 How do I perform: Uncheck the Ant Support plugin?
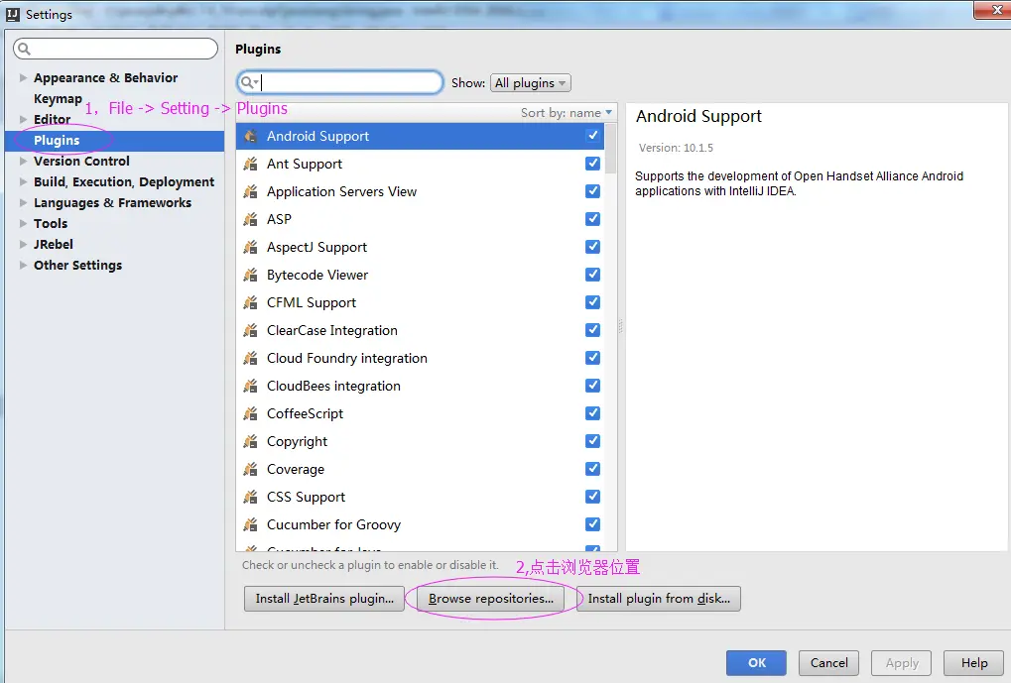[592, 163]
